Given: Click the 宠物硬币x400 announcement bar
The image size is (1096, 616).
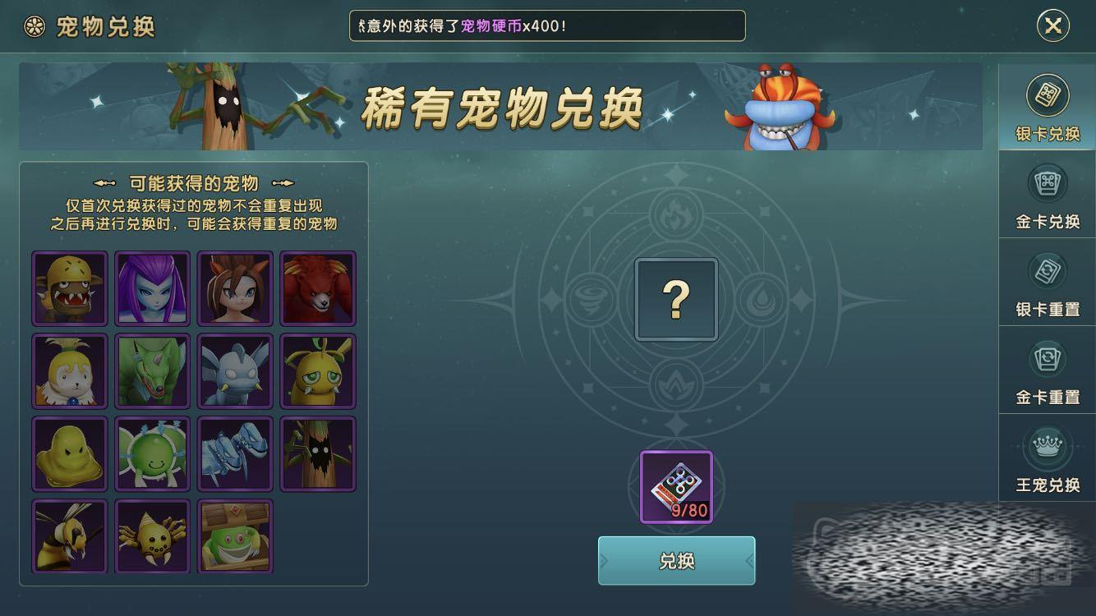Looking at the screenshot, I should (x=547, y=25).
